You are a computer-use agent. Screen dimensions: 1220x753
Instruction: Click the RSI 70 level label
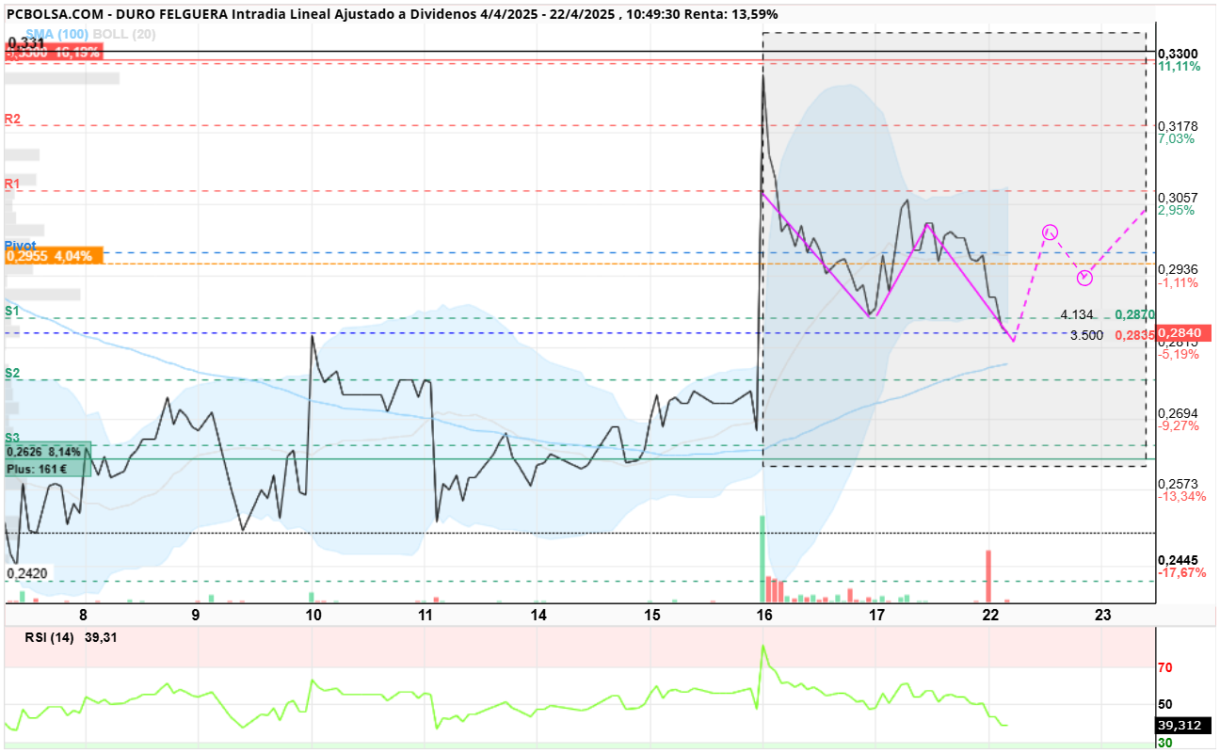[1164, 667]
